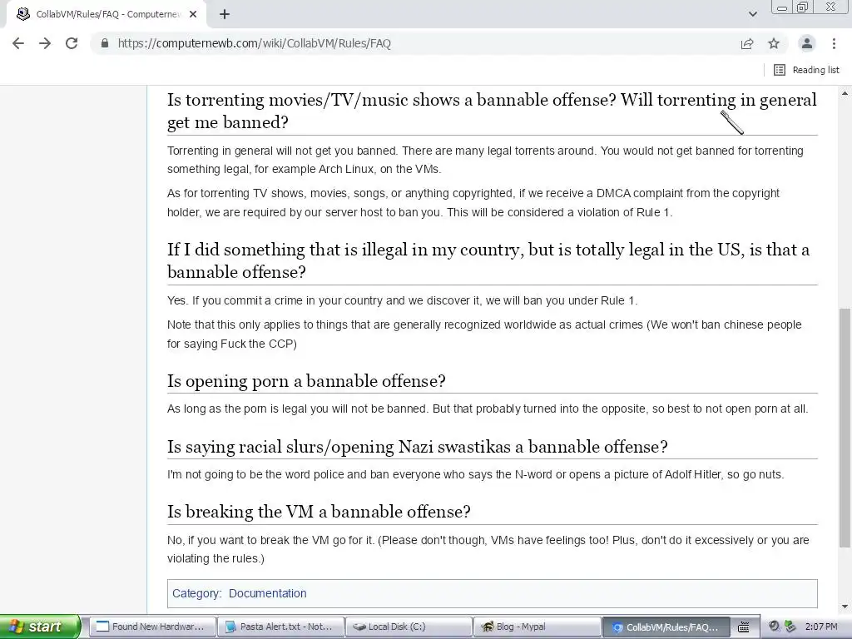Click the scrollbar down arrow
852x639 pixels.
(845, 607)
